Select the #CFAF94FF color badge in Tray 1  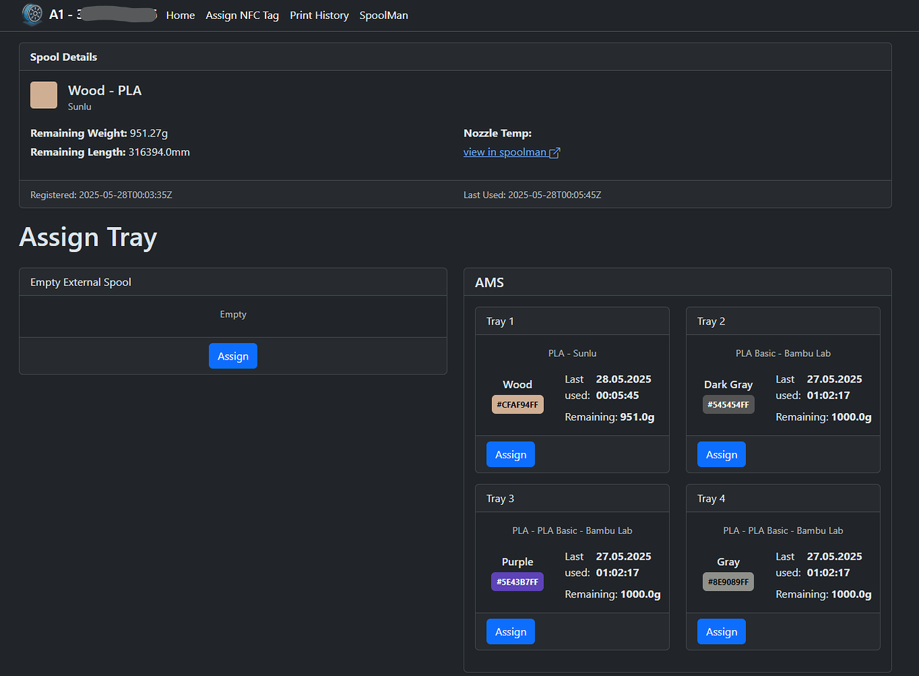coord(517,404)
